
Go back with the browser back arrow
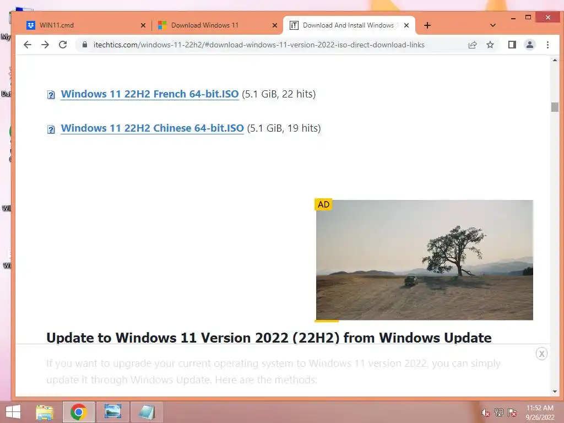28,45
